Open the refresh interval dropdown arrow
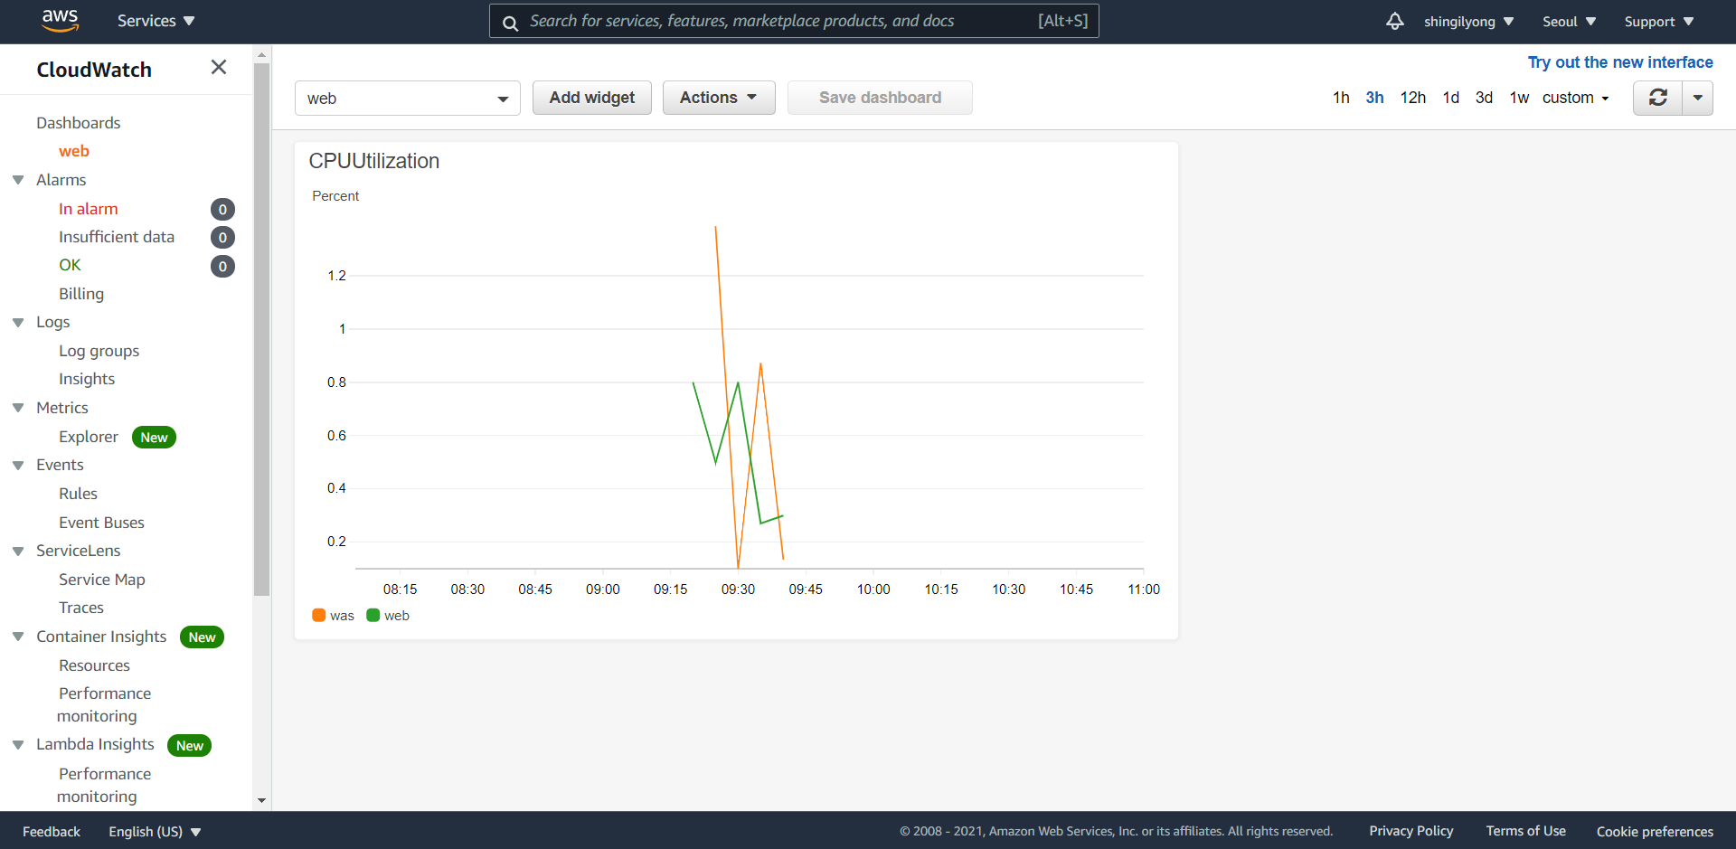Image resolution: width=1736 pixels, height=849 pixels. [1697, 98]
